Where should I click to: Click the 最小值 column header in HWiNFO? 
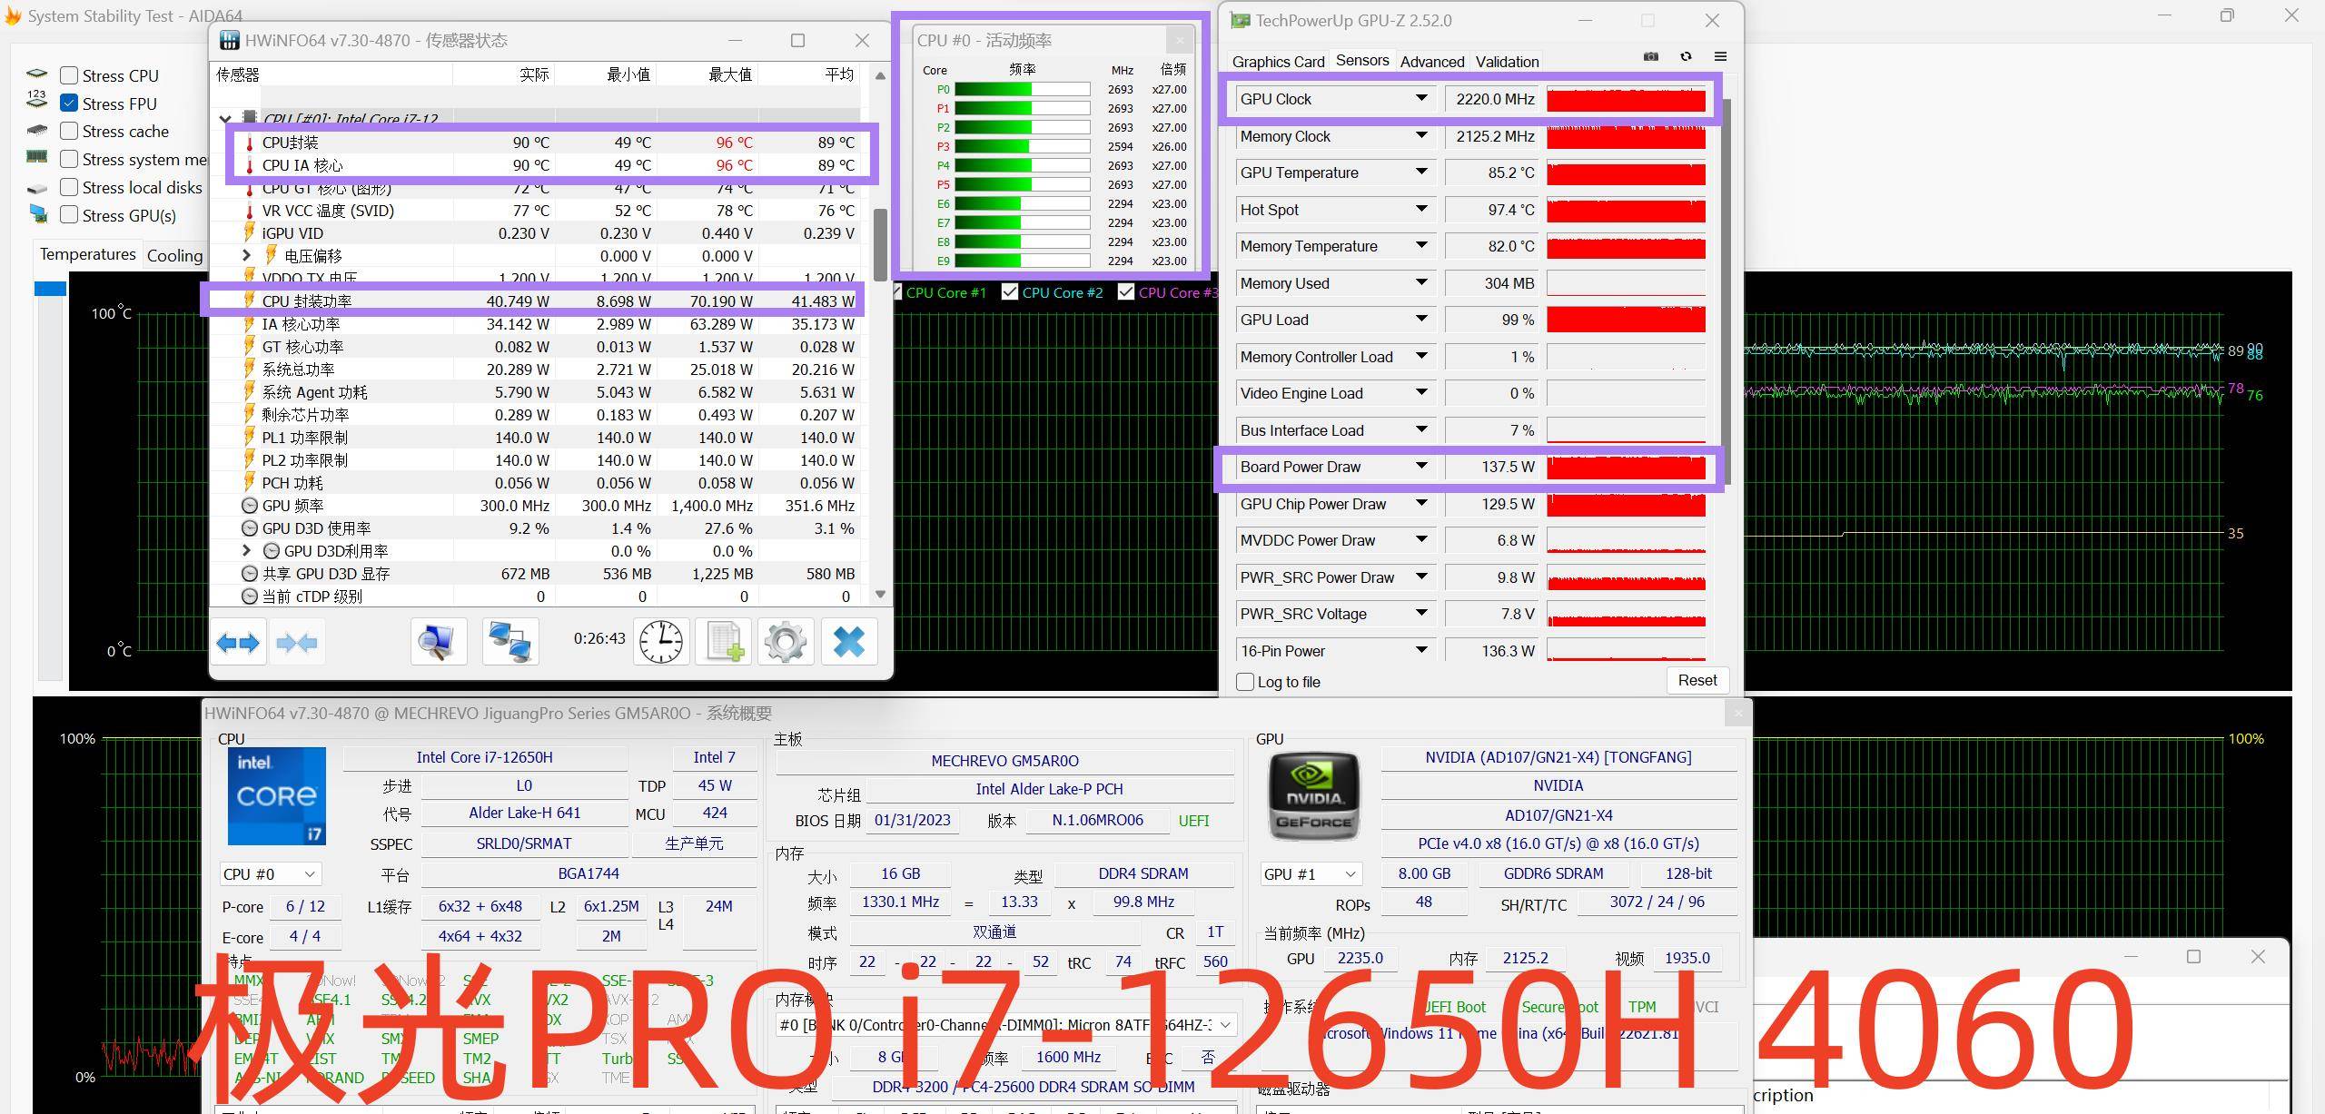click(x=606, y=74)
